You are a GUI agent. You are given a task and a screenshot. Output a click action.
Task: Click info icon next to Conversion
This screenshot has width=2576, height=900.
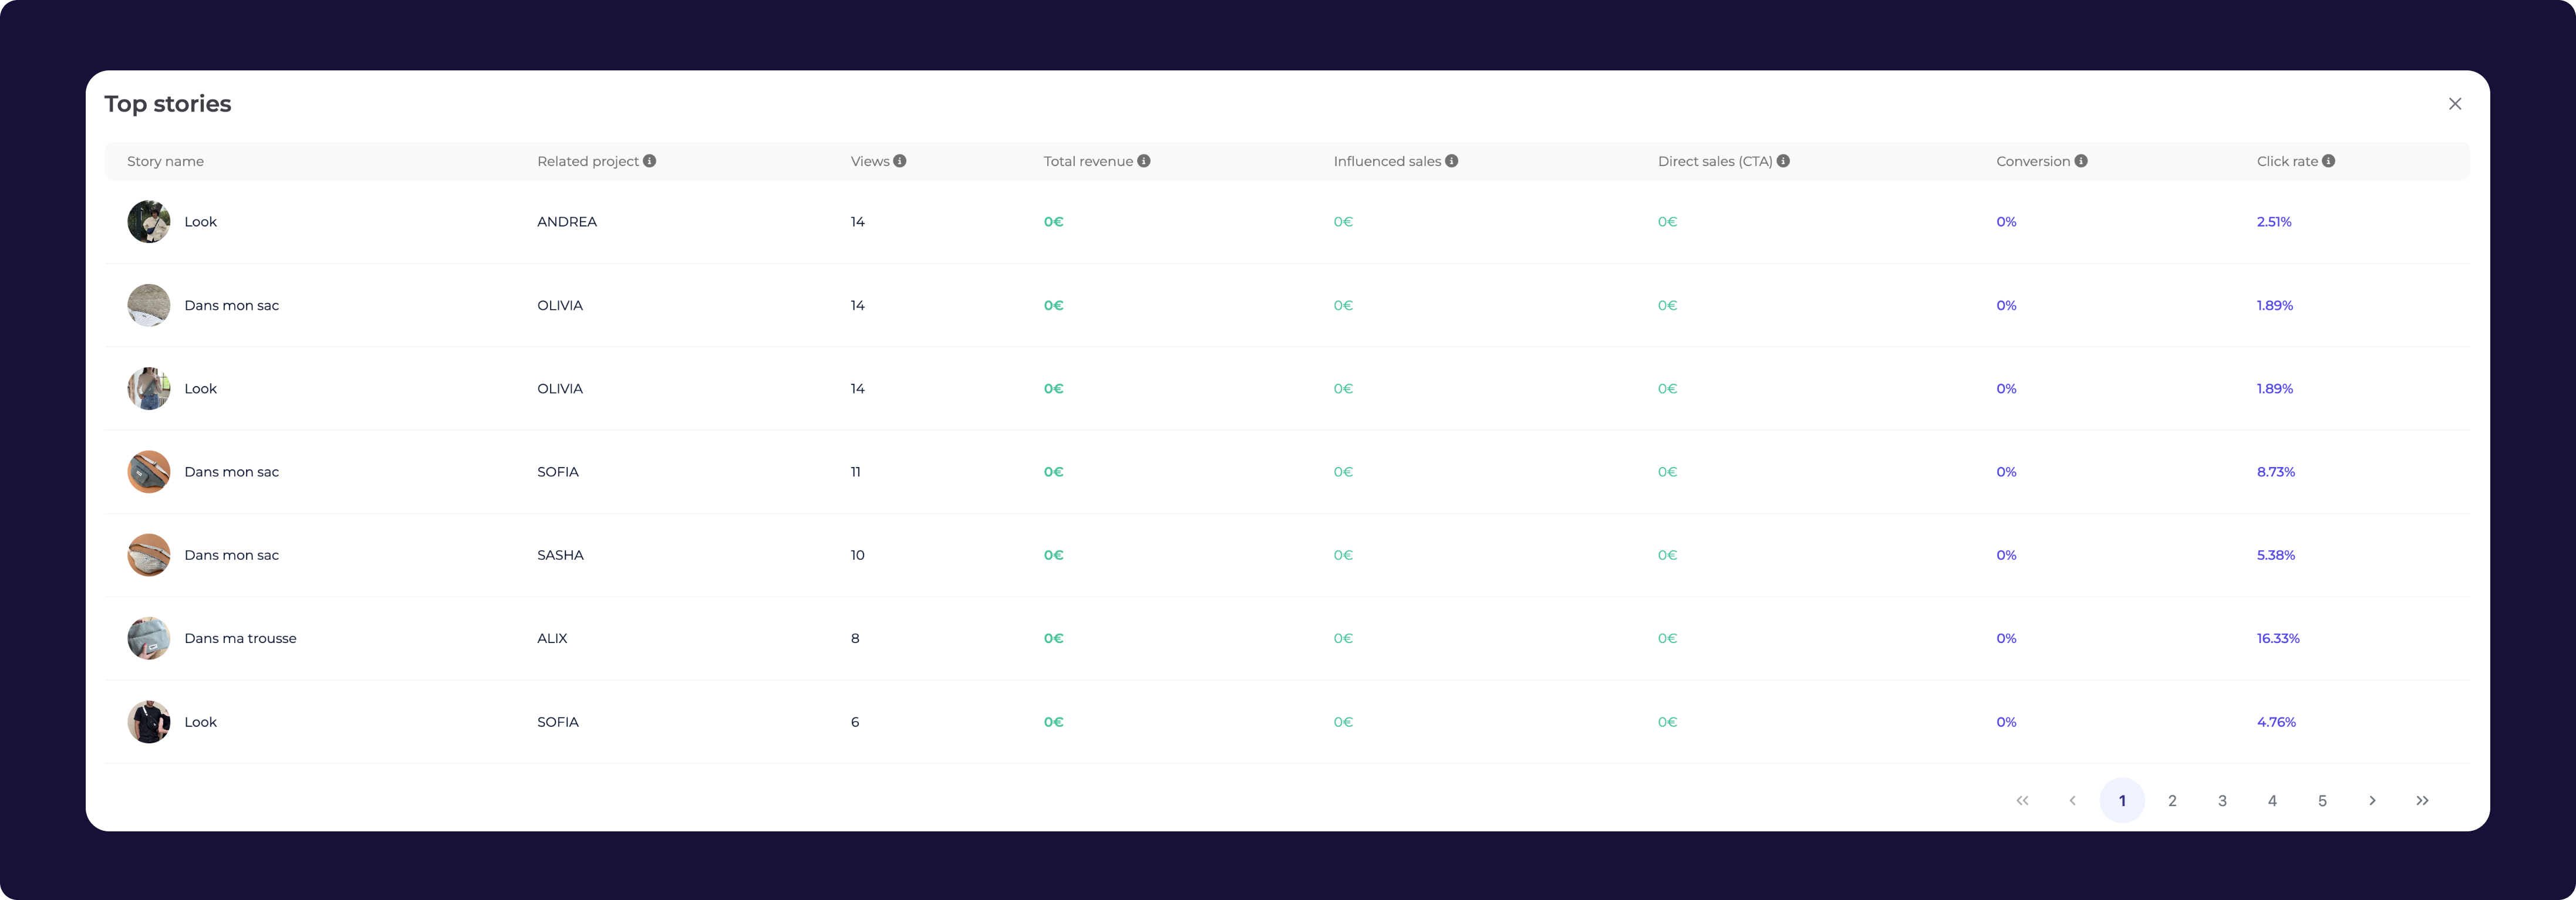point(2081,161)
